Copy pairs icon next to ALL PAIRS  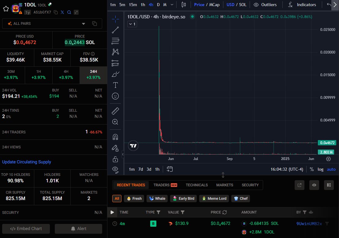[95, 24]
